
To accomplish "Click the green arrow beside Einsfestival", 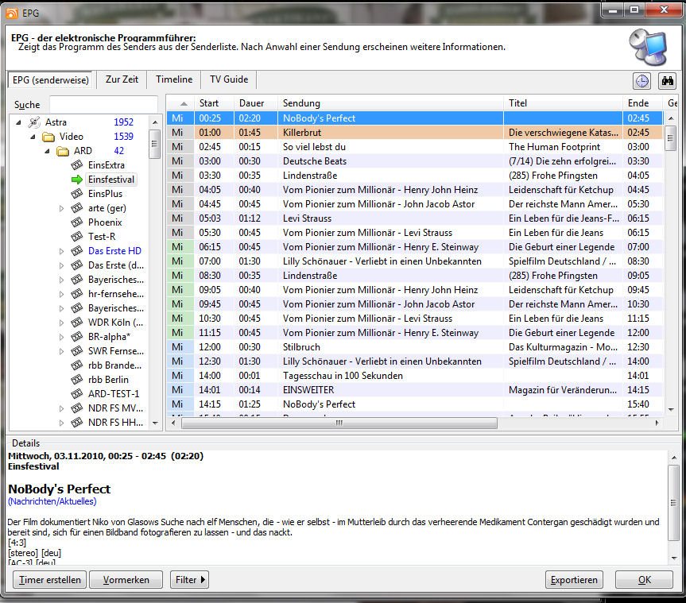I will pos(77,180).
